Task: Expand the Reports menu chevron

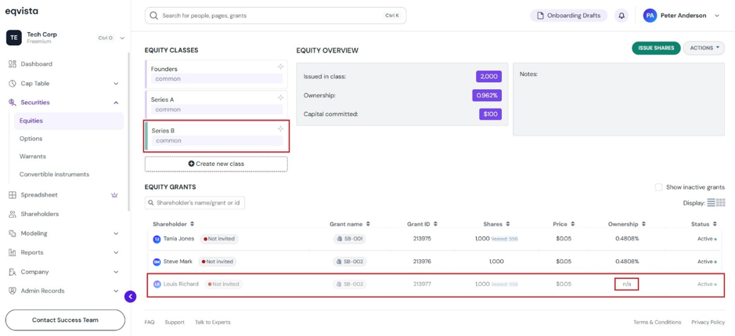Action: pyautogui.click(x=117, y=252)
